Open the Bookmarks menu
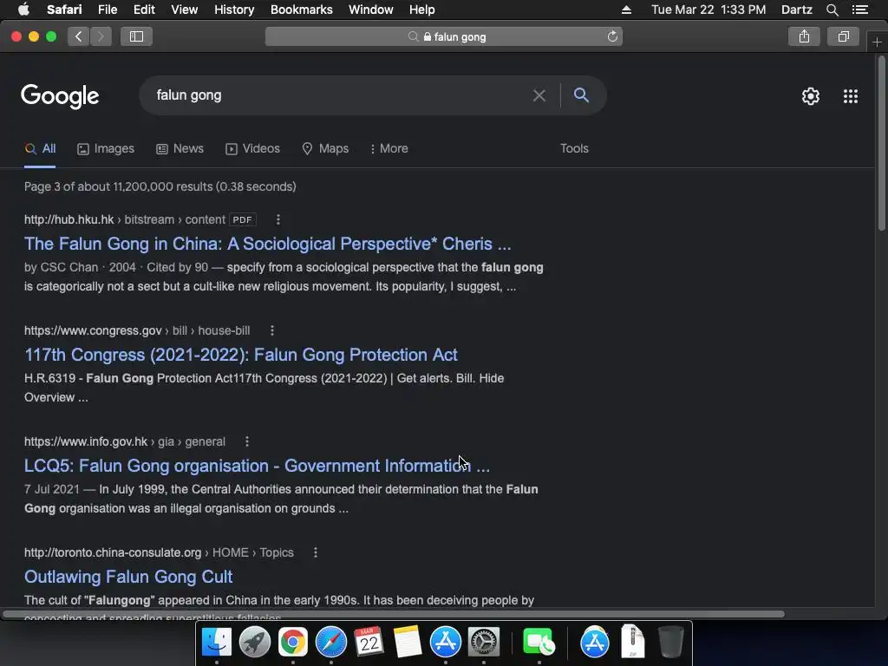This screenshot has width=888, height=666. click(x=301, y=10)
